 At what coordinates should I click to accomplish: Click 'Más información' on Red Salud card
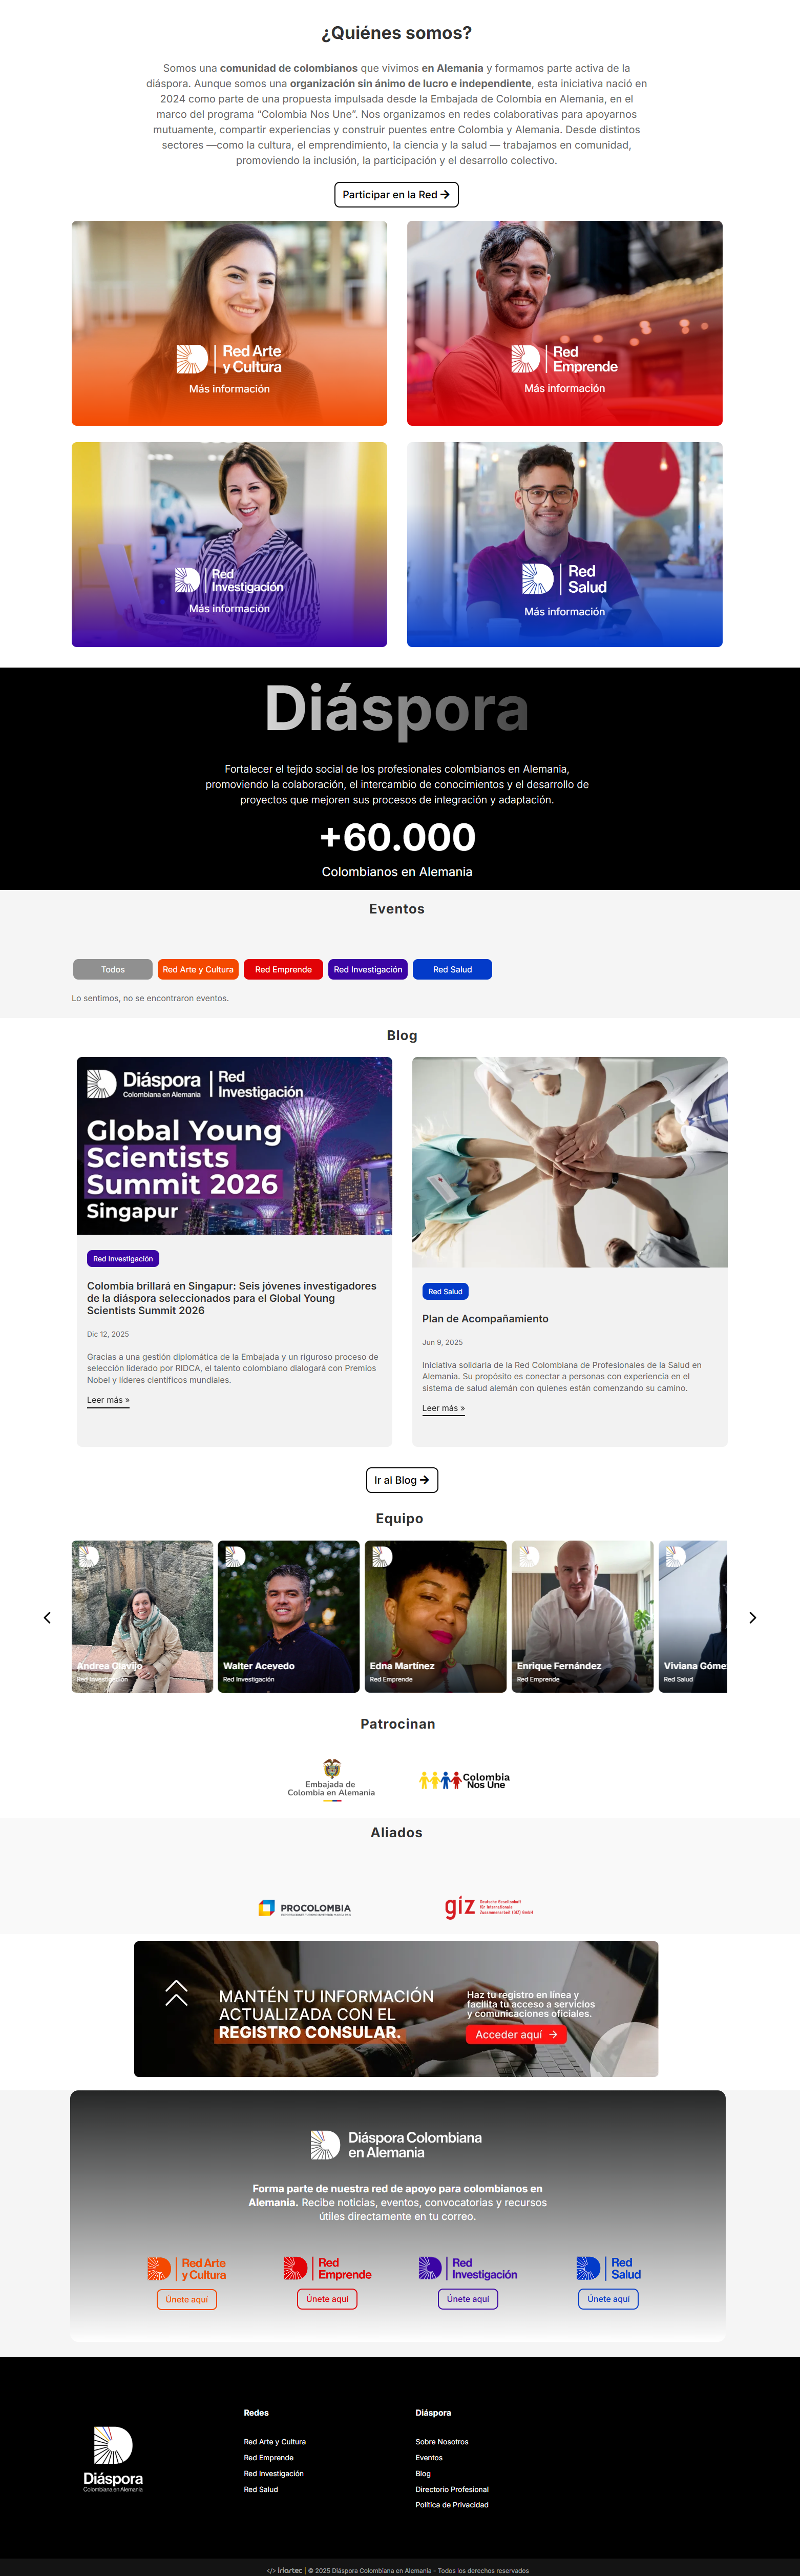point(564,611)
